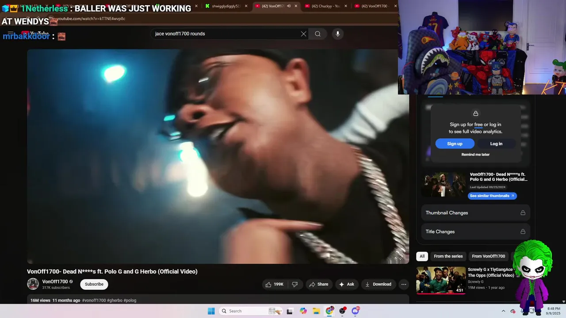
Task: Select From the series chip
Action: 448,256
